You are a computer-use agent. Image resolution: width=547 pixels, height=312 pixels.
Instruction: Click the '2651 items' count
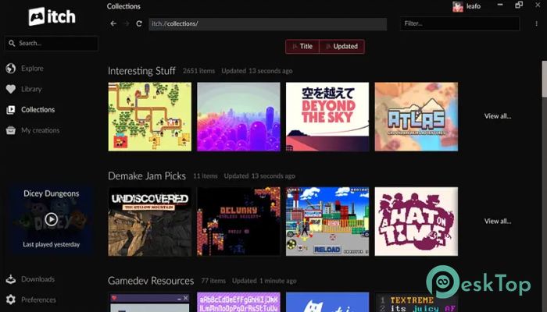(198, 71)
